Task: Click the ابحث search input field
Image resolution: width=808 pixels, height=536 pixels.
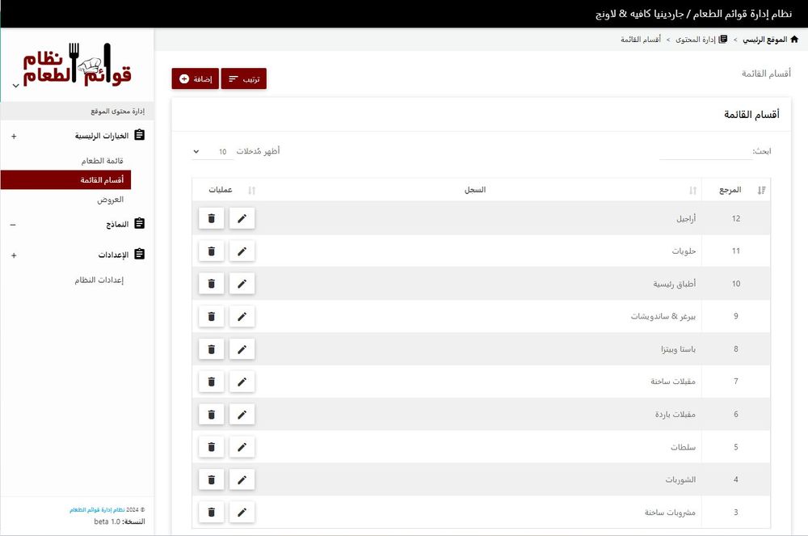Action: [705, 152]
